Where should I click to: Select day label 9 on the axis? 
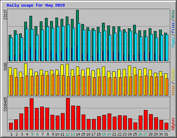tap(53, 134)
